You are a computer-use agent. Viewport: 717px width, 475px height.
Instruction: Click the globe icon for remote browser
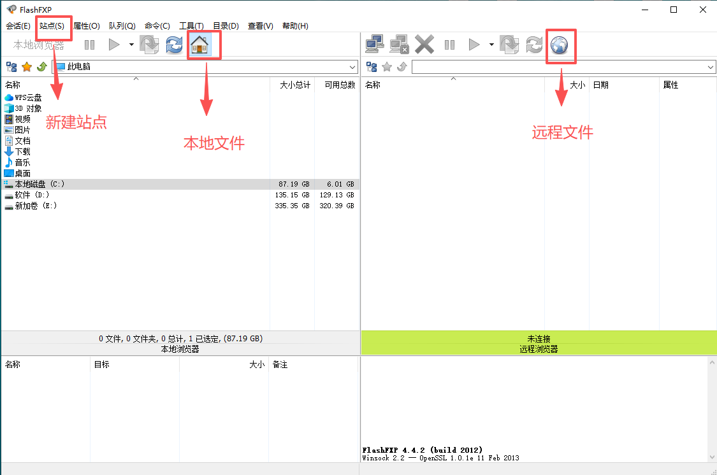tap(559, 45)
